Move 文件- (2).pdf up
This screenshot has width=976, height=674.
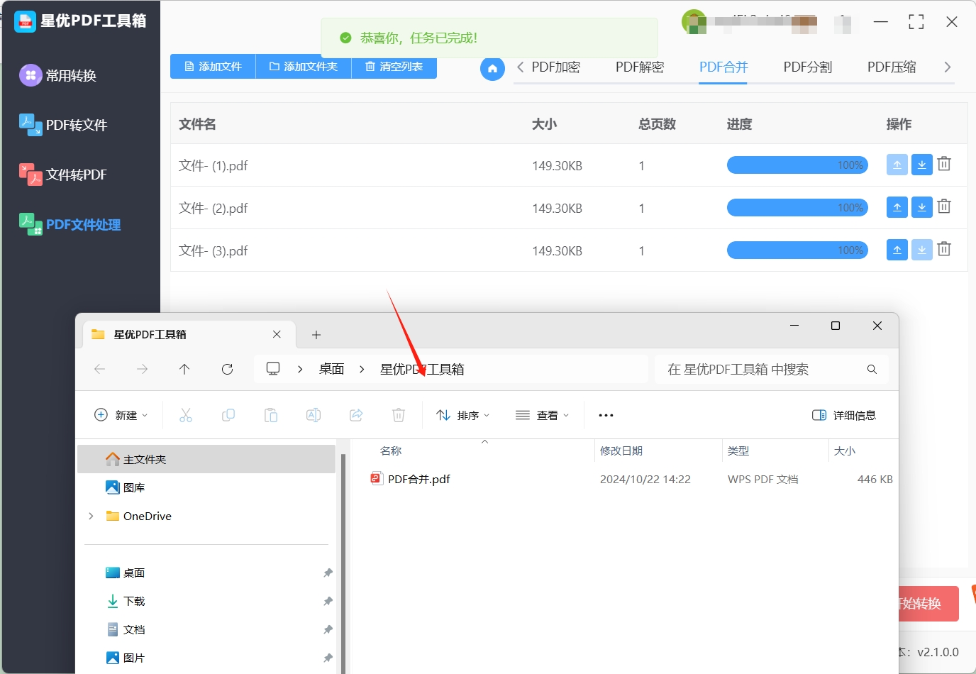[x=897, y=207]
